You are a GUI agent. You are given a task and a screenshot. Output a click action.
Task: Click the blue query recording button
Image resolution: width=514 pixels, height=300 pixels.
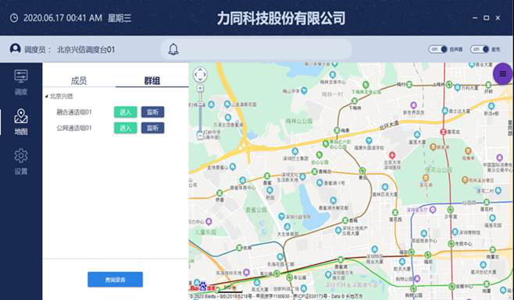(x=115, y=280)
